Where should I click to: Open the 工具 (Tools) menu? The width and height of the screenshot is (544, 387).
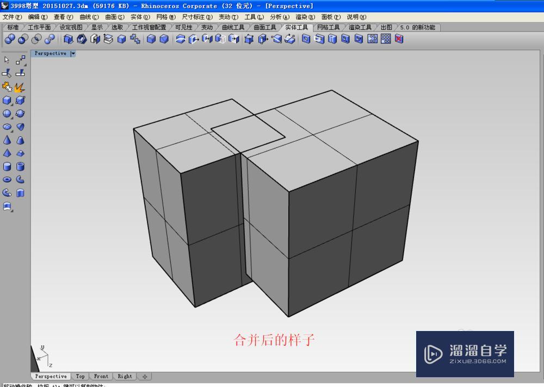pos(254,17)
